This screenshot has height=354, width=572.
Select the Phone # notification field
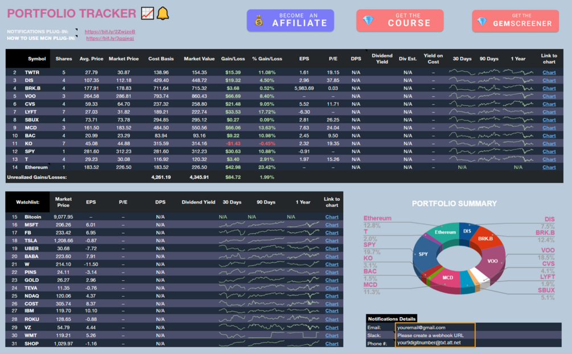(x=435, y=343)
